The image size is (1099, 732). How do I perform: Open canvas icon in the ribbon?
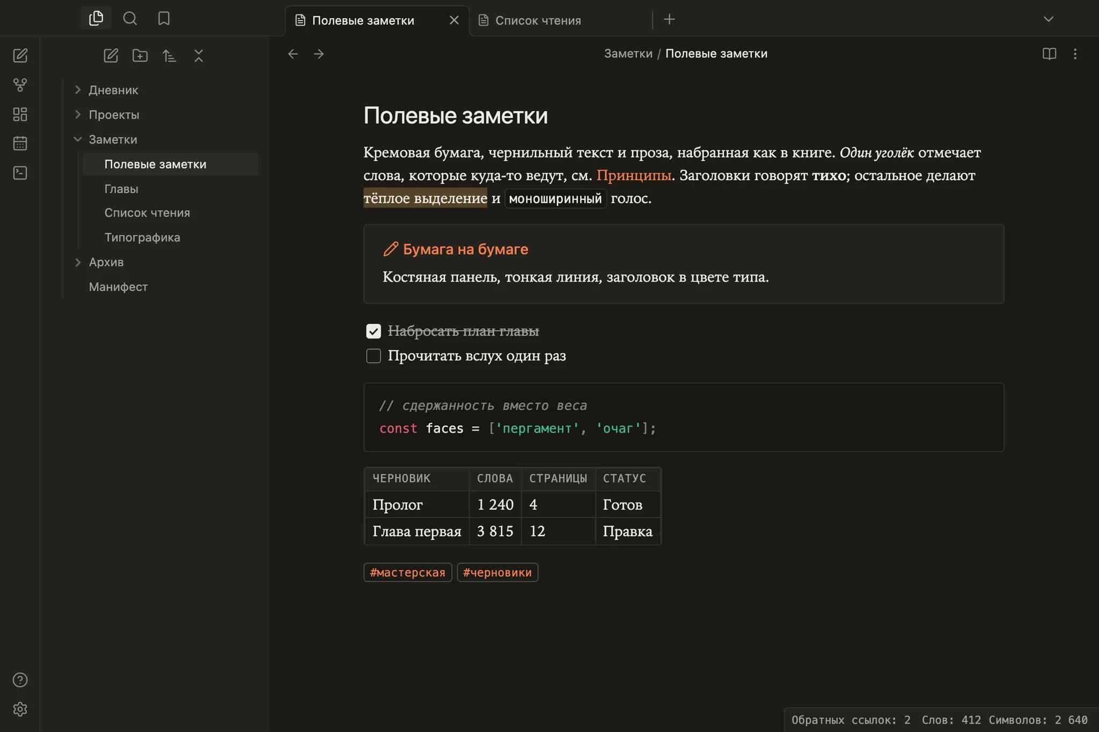pyautogui.click(x=20, y=114)
